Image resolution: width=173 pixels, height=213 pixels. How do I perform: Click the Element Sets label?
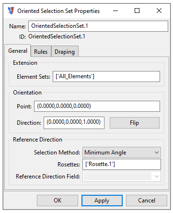click(34, 77)
